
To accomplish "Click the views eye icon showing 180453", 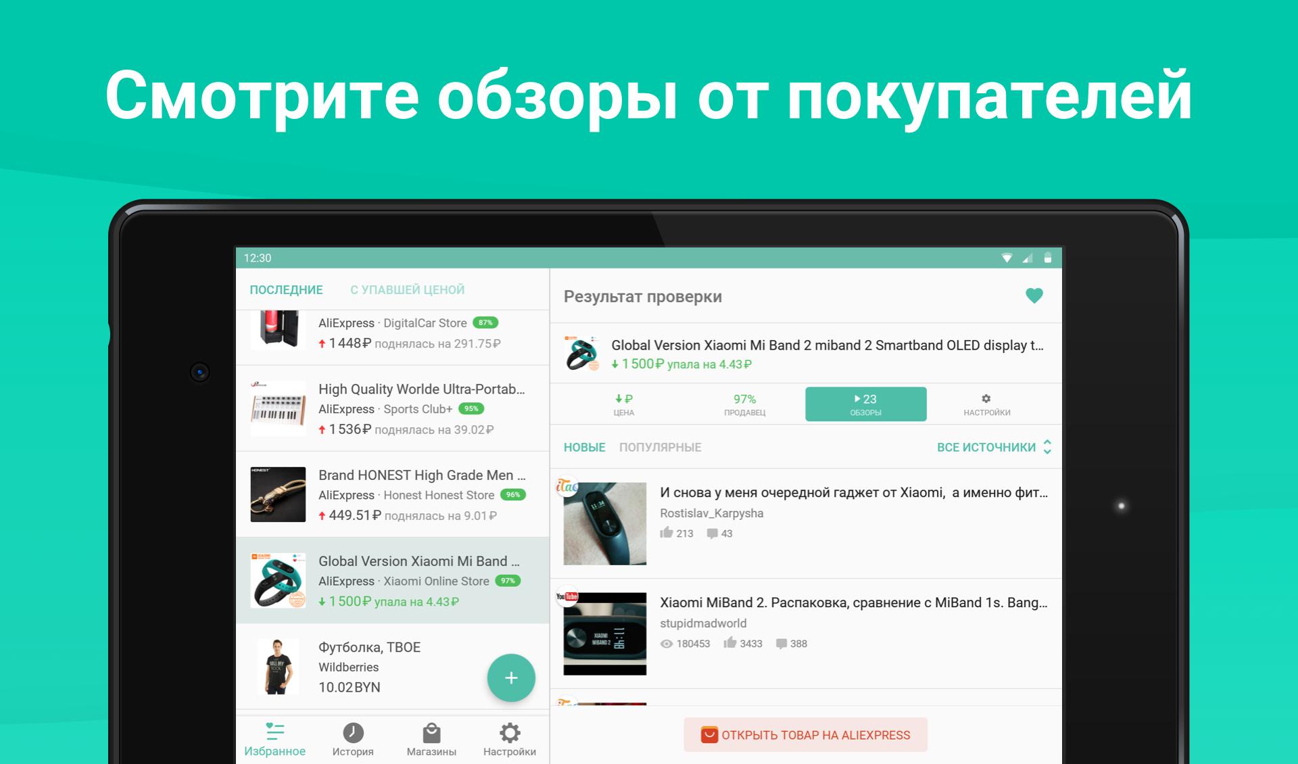I will click(667, 644).
